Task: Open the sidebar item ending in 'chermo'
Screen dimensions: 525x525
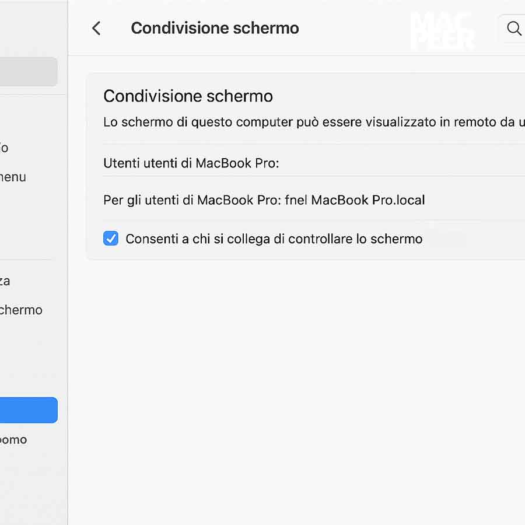Action: (x=21, y=310)
